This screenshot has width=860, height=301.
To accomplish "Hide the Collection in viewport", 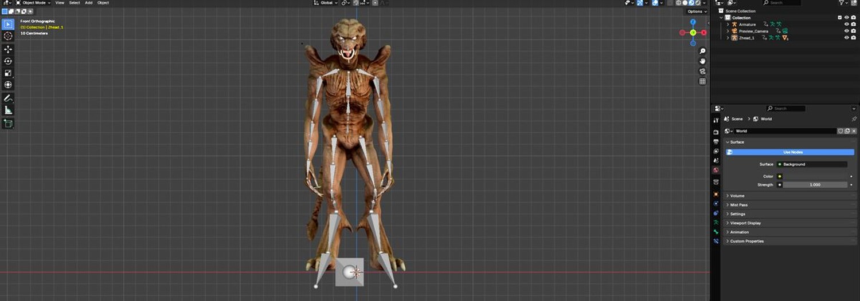I will point(847,18).
